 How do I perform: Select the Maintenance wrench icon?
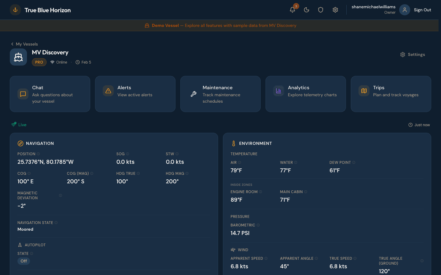tap(193, 94)
